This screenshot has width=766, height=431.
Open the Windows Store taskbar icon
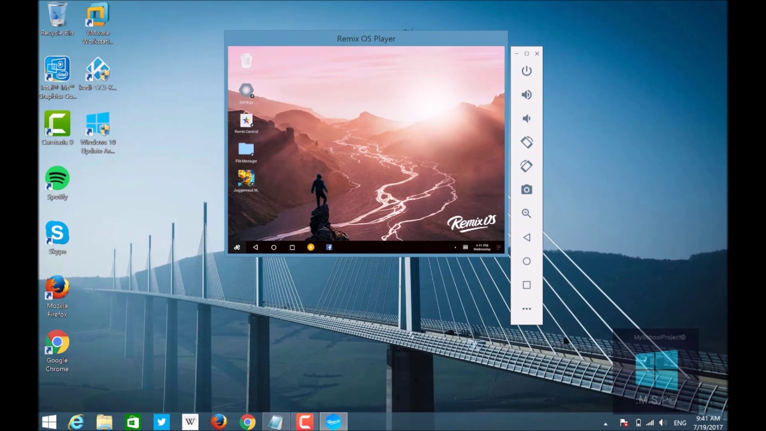[x=133, y=422]
